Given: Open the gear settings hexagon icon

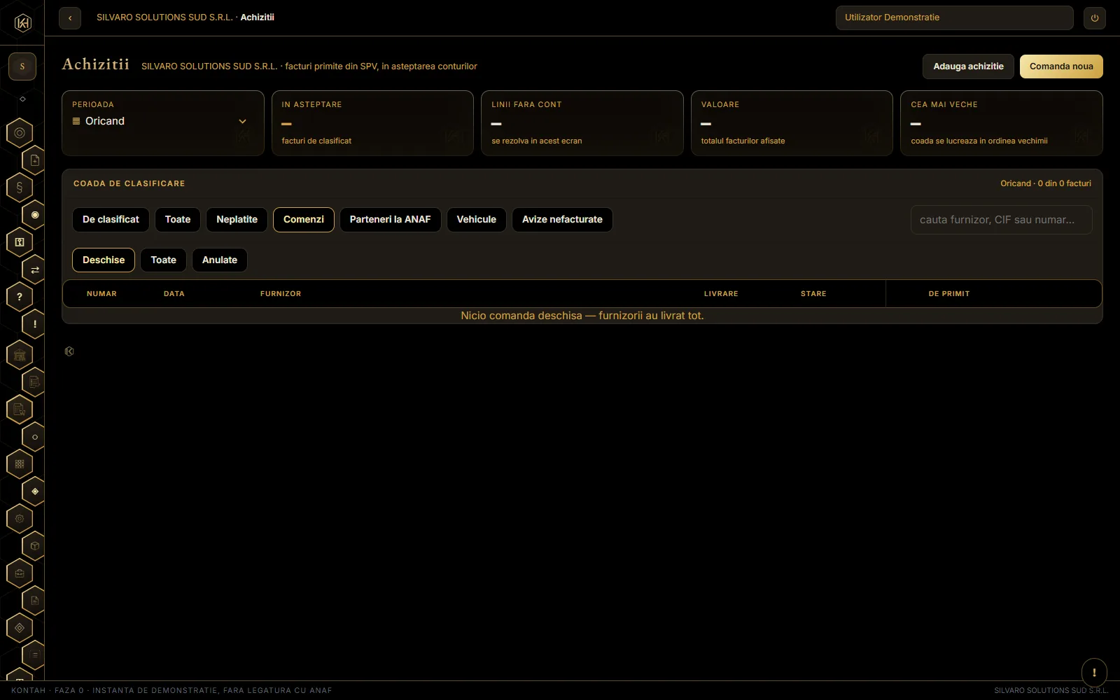Looking at the screenshot, I should click(20, 519).
